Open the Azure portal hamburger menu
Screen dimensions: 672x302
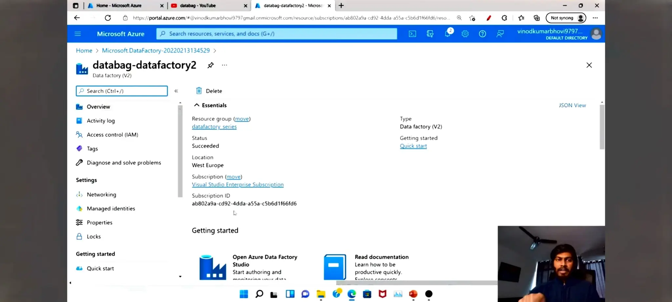78,34
